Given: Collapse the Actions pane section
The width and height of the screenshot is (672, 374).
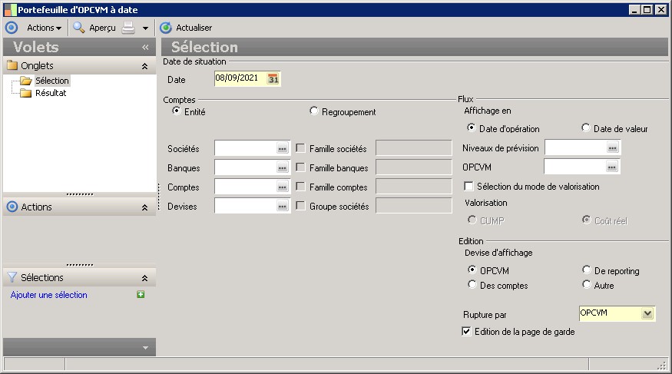Looking at the screenshot, I should pos(145,207).
